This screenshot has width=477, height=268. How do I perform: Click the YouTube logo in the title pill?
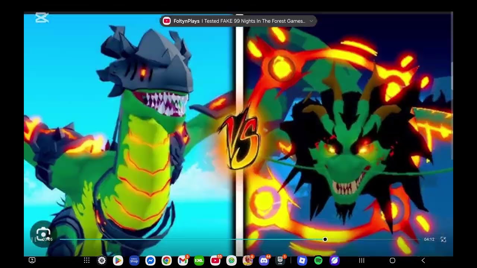click(x=167, y=21)
